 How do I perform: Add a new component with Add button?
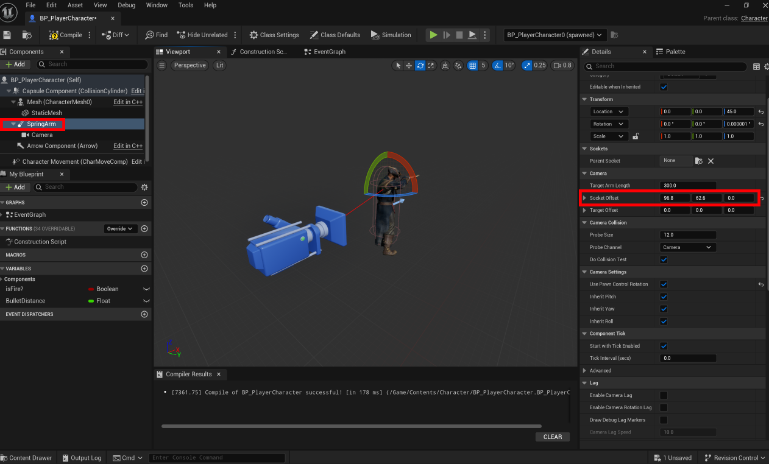(x=15, y=64)
